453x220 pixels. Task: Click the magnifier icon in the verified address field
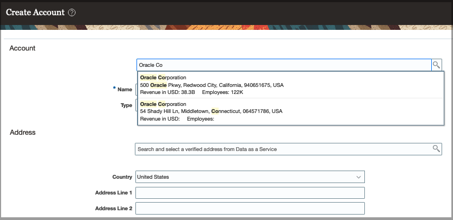click(x=436, y=149)
